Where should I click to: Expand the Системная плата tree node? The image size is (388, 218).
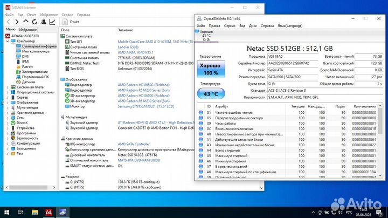point(8,87)
